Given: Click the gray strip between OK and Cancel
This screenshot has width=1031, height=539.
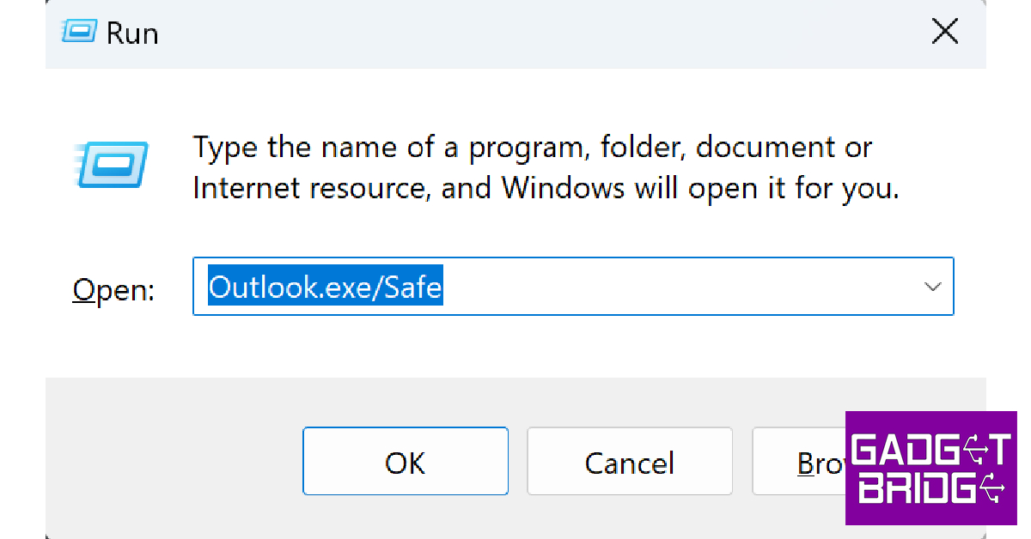Looking at the screenshot, I should 517,462.
